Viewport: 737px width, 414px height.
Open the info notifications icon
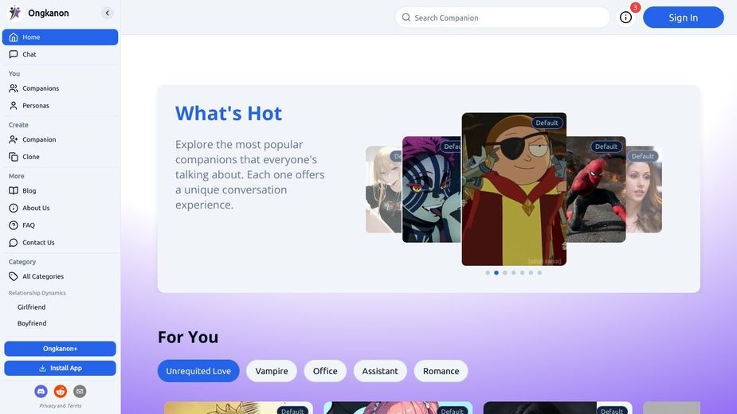tap(625, 18)
